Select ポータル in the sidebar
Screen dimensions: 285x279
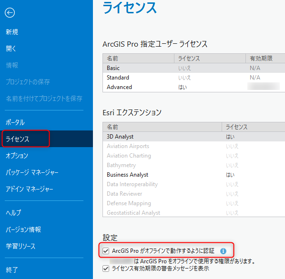(x=15, y=122)
